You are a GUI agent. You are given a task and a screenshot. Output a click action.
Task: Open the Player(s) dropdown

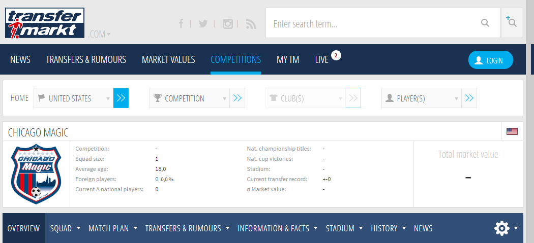point(422,98)
